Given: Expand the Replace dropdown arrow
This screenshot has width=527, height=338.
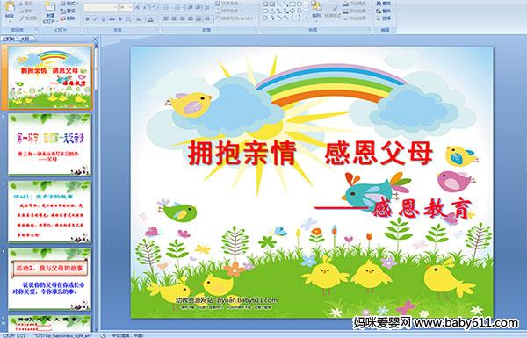Looking at the screenshot, I should pos(393,11).
